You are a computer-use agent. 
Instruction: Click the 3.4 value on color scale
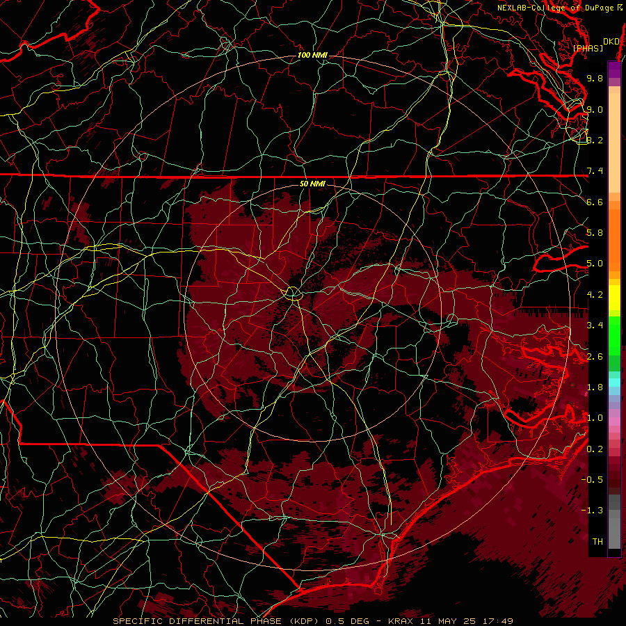[x=595, y=326]
